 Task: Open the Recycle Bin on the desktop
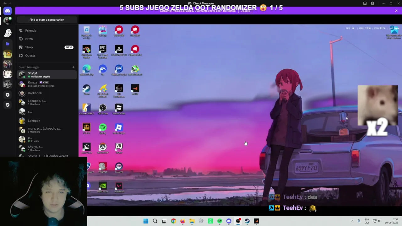point(86,32)
